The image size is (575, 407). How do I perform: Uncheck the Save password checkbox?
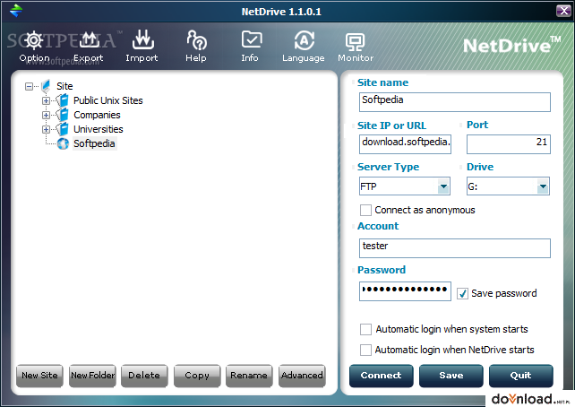(462, 294)
